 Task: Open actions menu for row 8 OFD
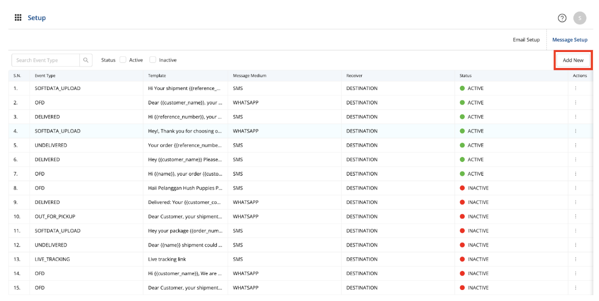(x=575, y=188)
